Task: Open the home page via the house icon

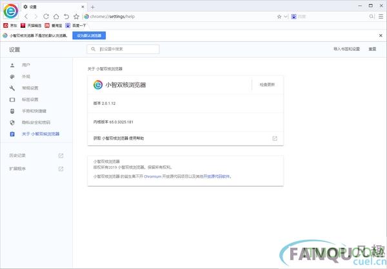Action: tap(56, 17)
